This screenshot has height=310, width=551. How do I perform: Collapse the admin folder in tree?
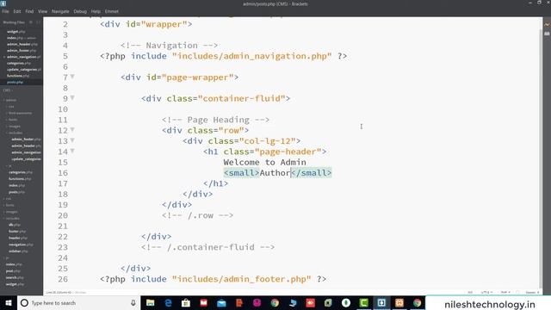[9, 100]
